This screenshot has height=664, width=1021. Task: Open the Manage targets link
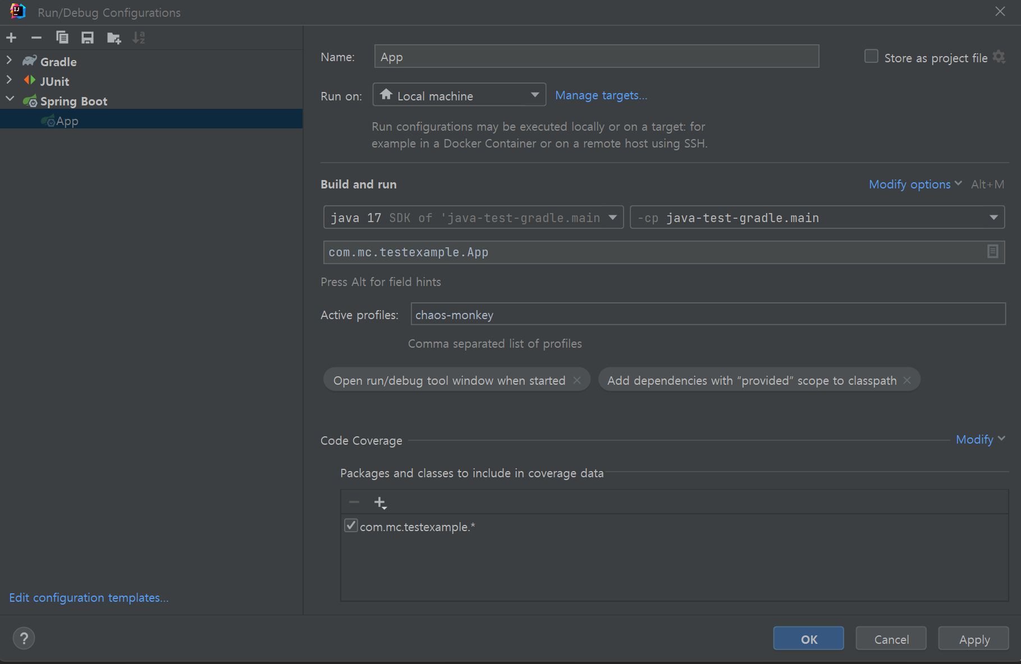601,95
